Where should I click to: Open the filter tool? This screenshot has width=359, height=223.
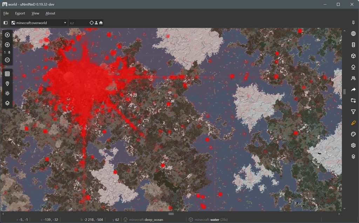pos(353,112)
